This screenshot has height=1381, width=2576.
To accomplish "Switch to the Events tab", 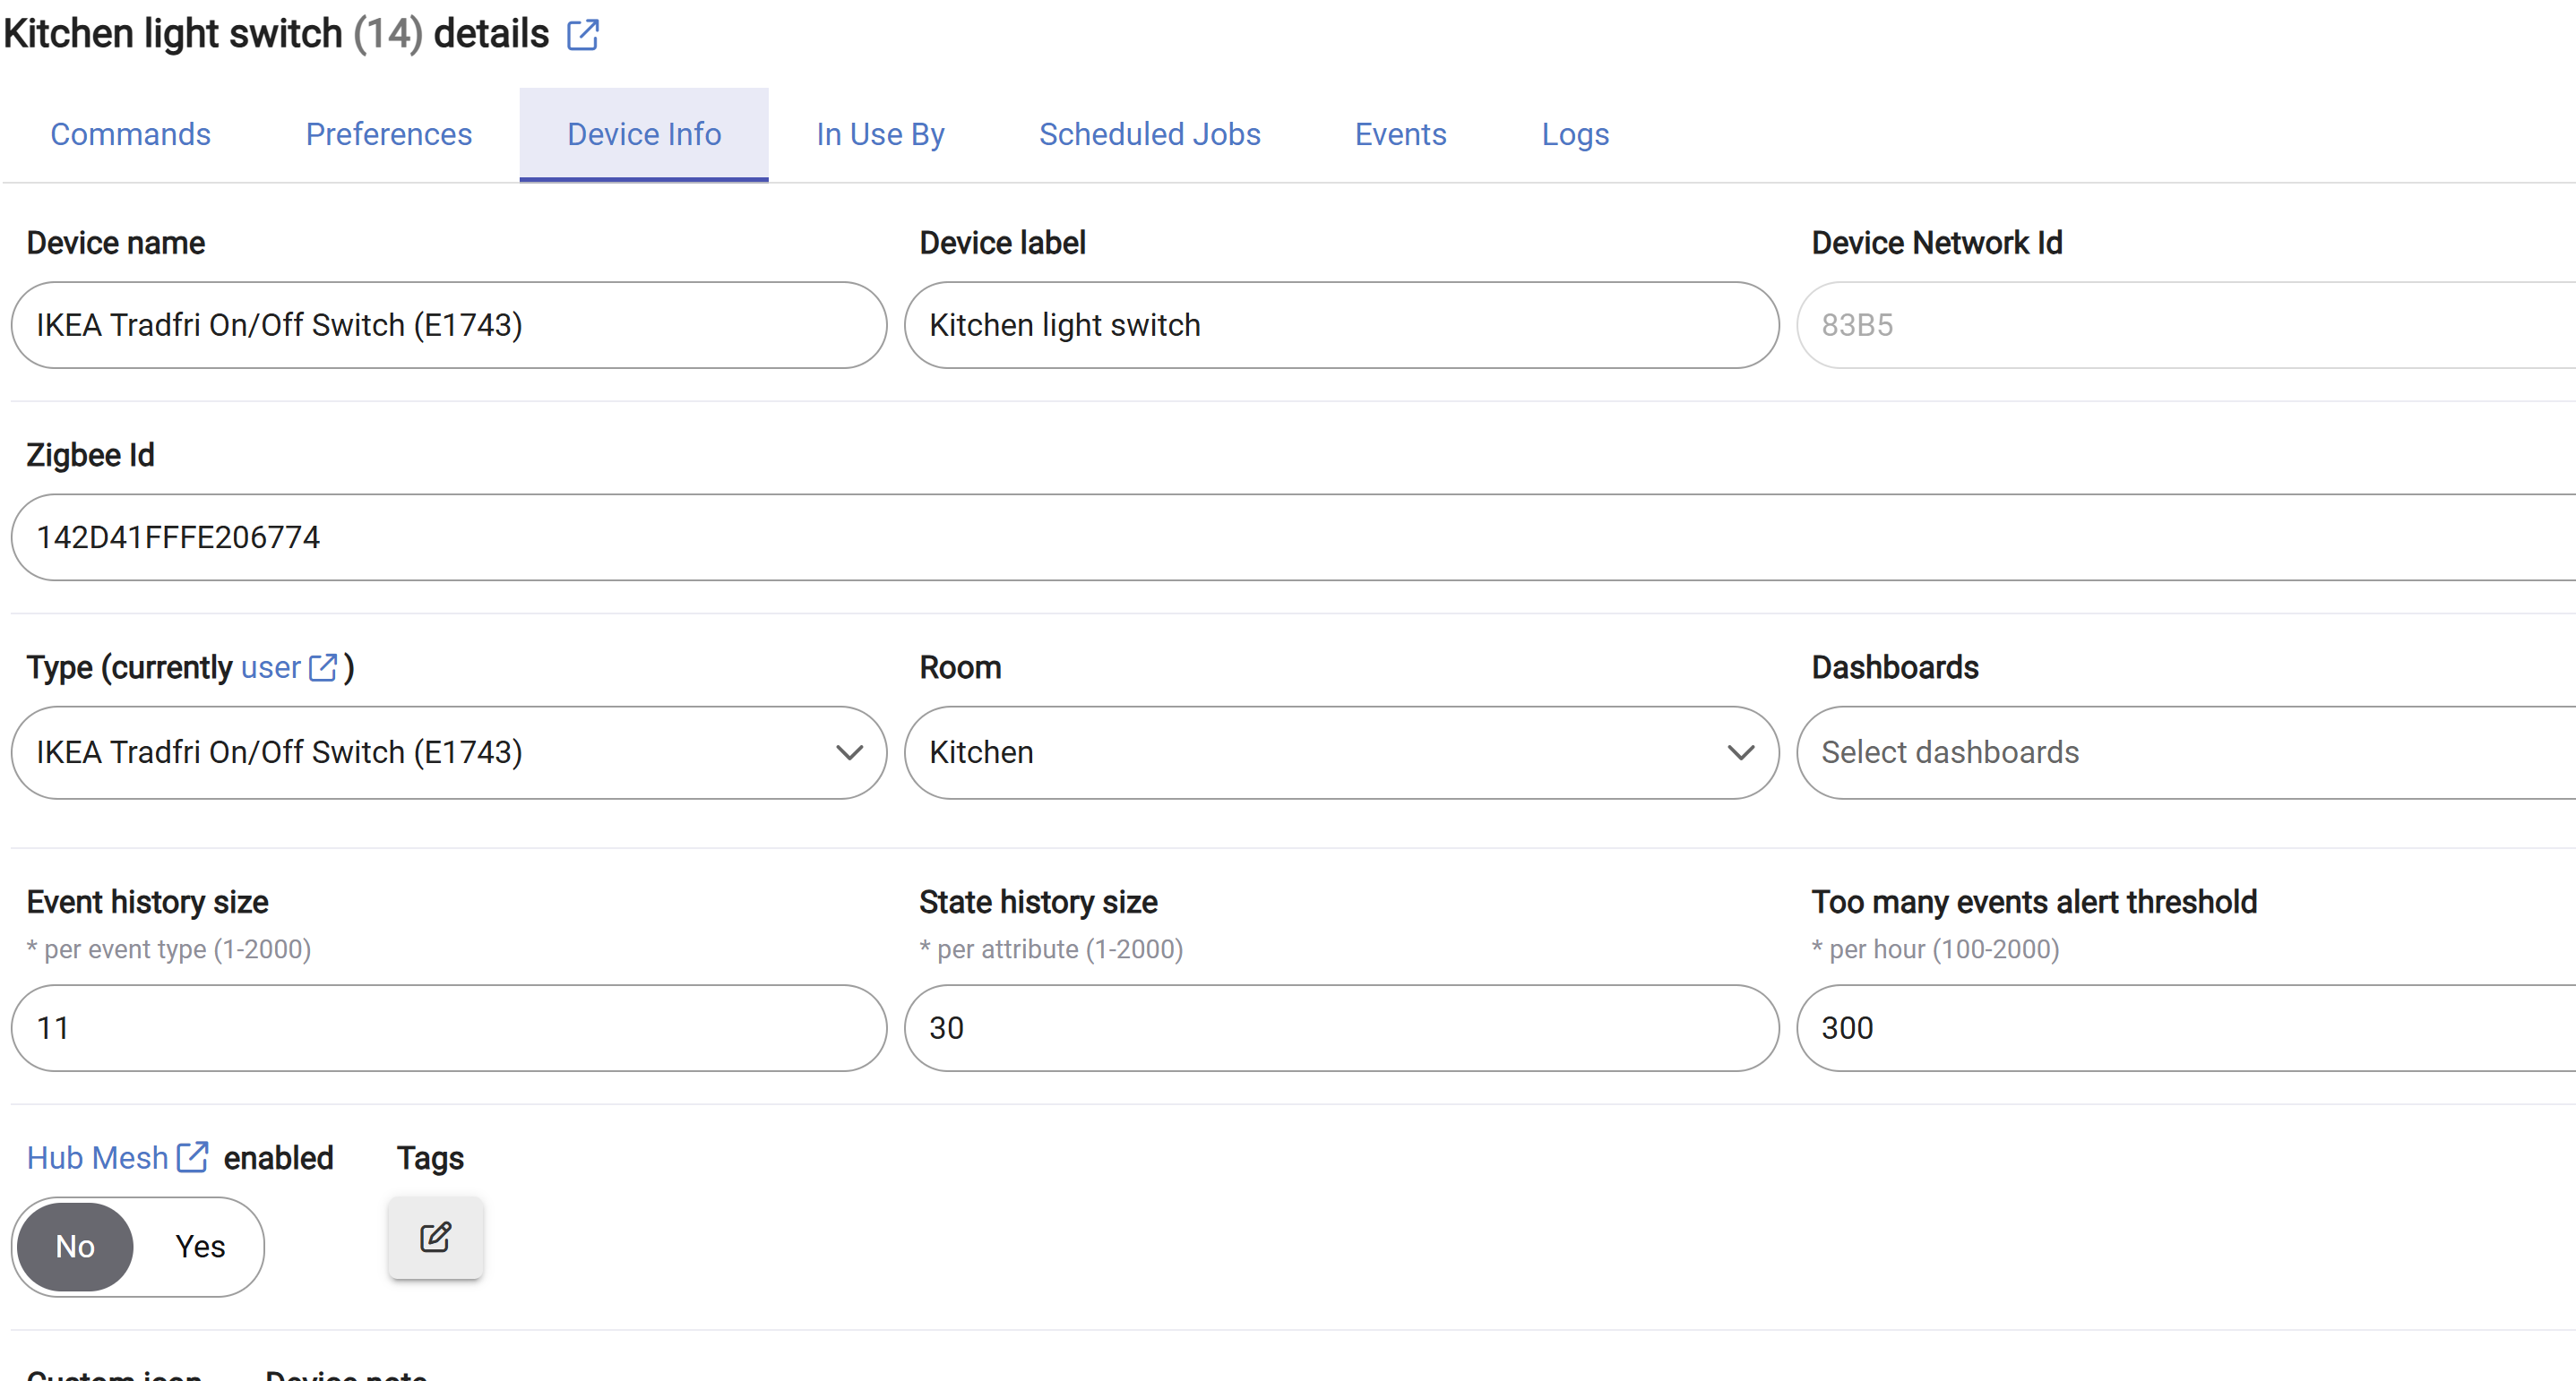I will tap(1400, 134).
